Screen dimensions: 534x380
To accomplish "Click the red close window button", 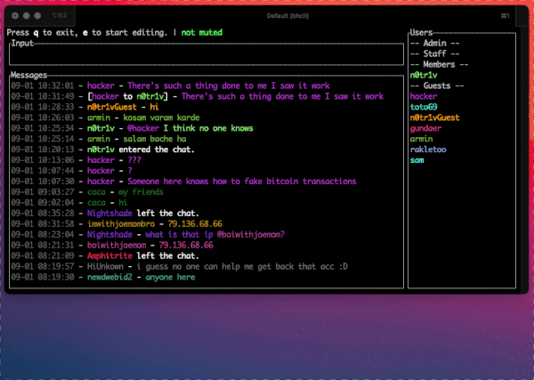I will [x=15, y=17].
